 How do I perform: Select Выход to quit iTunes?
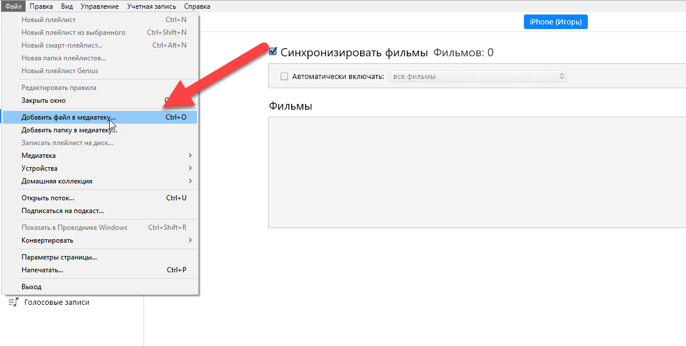point(100,287)
